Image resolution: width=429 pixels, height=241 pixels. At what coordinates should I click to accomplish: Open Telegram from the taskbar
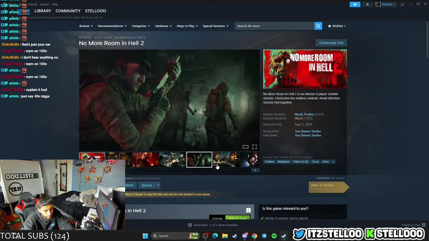[264, 236]
